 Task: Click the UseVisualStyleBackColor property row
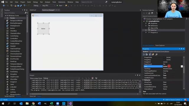tap(163, 75)
